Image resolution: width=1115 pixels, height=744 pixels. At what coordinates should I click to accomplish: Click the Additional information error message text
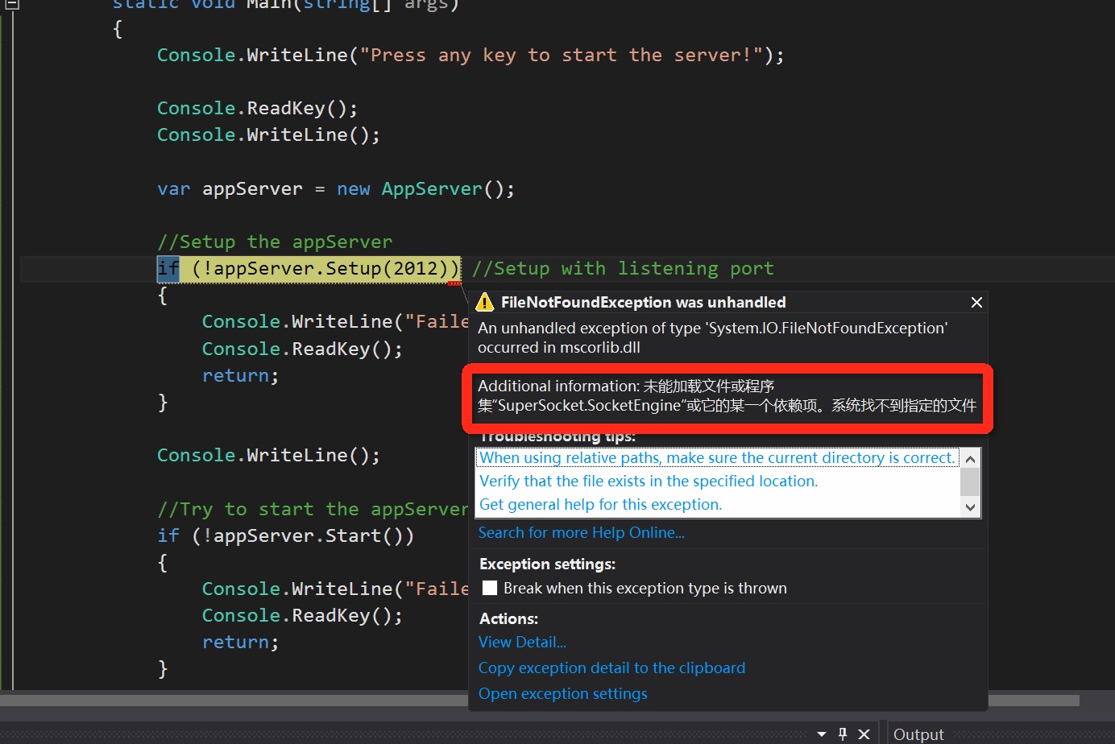click(727, 395)
